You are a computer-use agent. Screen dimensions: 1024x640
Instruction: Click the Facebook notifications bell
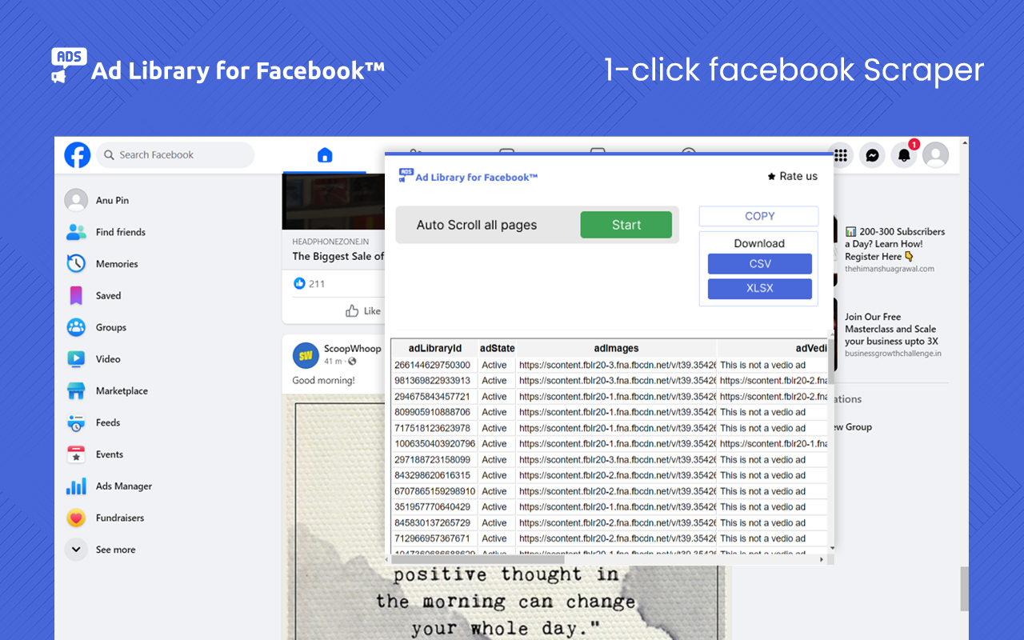point(903,155)
